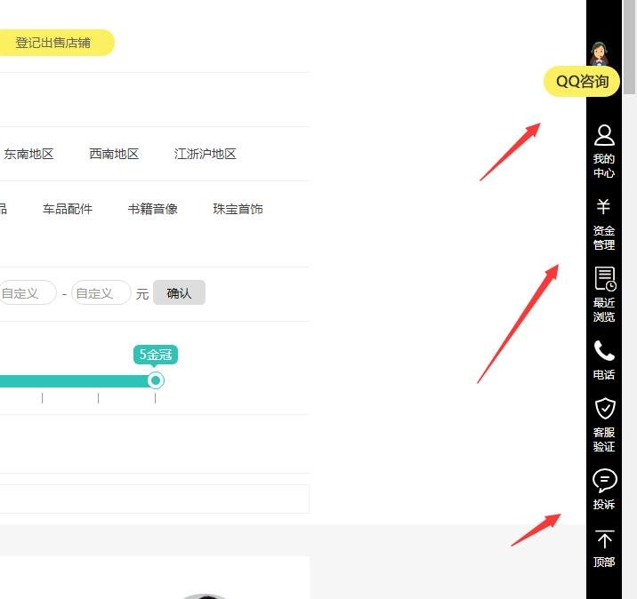The image size is (637, 599).
Task: Choose 车品配件 category
Action: click(68, 209)
